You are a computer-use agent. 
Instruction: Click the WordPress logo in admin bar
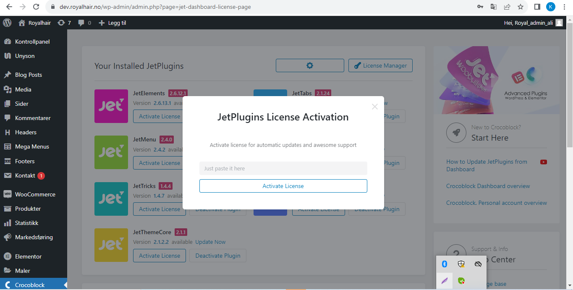[7, 23]
